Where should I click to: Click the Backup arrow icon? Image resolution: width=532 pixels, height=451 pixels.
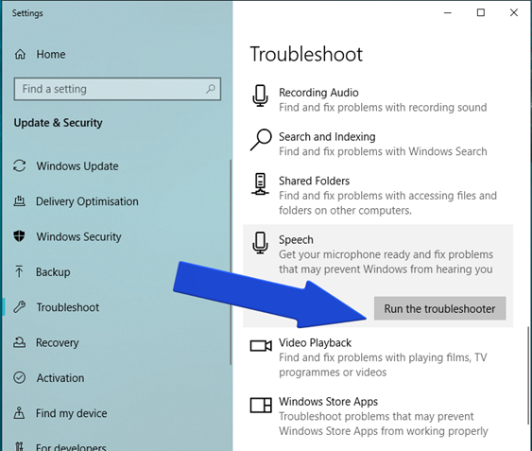point(19,271)
